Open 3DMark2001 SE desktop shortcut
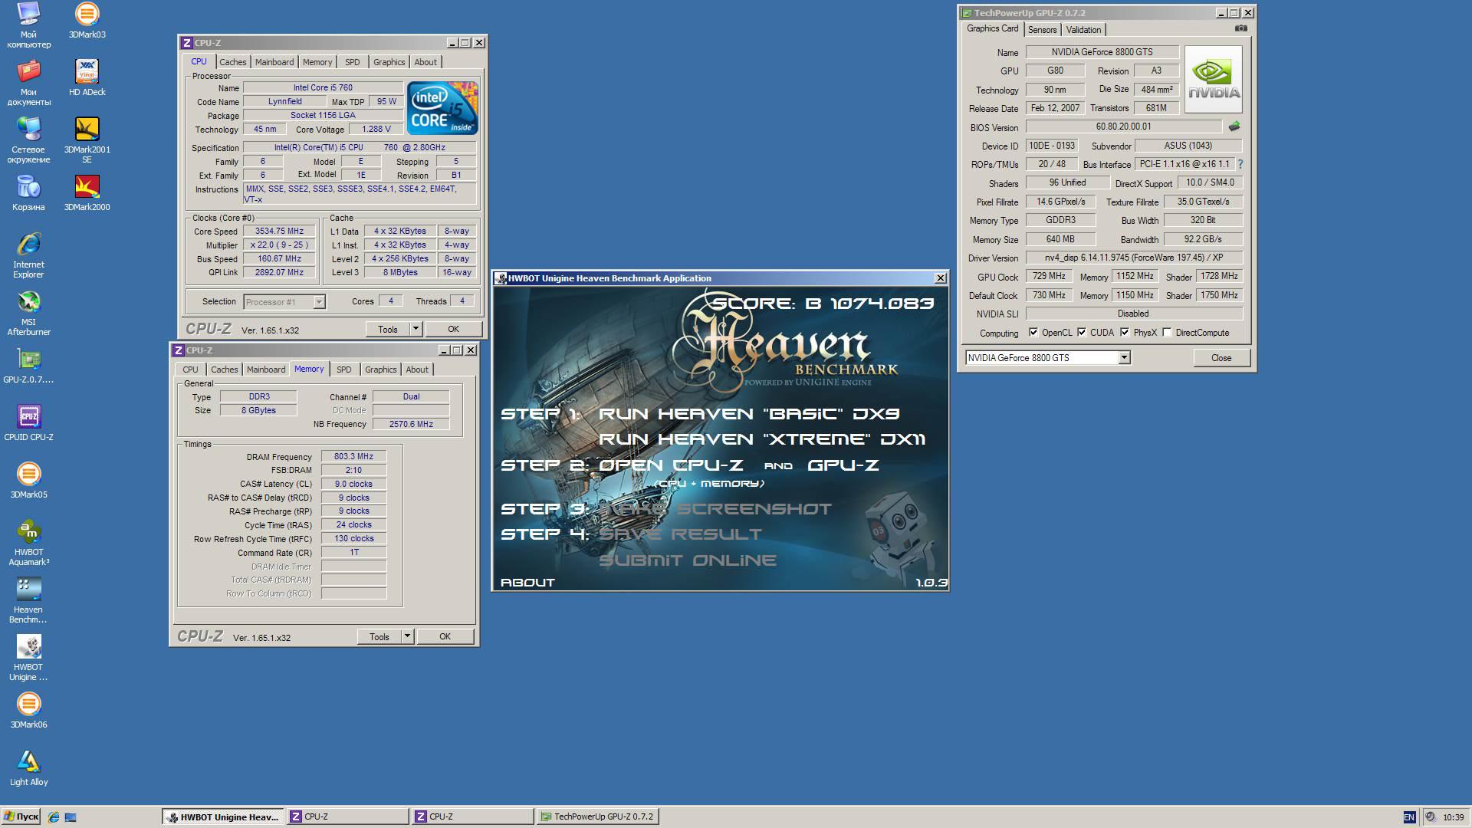 (87, 140)
